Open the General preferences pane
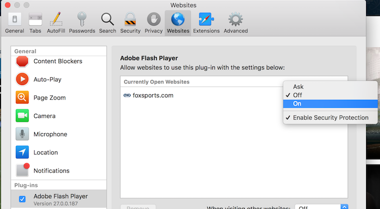The height and width of the screenshot is (209, 380). [14, 23]
